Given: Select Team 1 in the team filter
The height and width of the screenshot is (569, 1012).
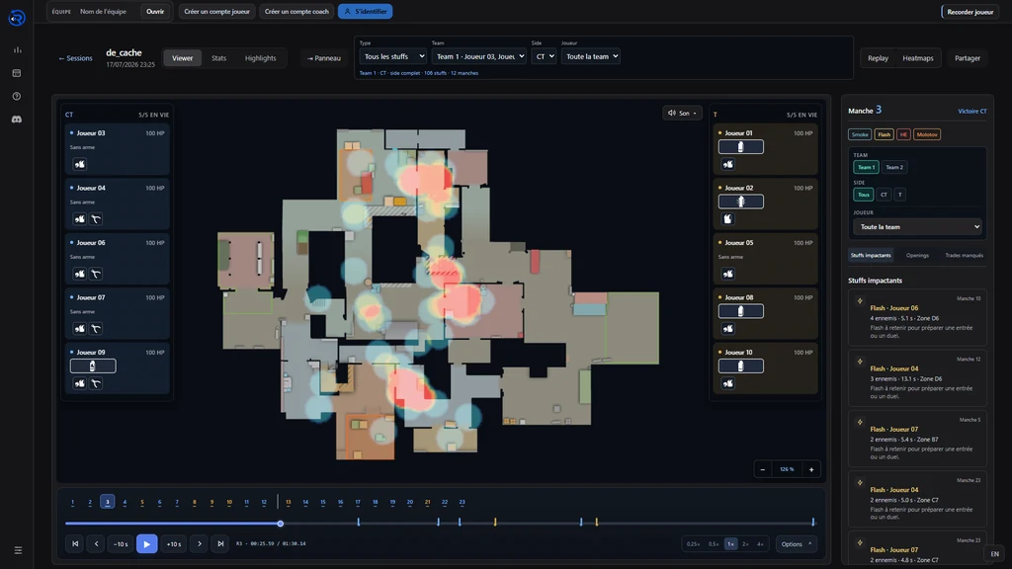Looking at the screenshot, I should (866, 167).
